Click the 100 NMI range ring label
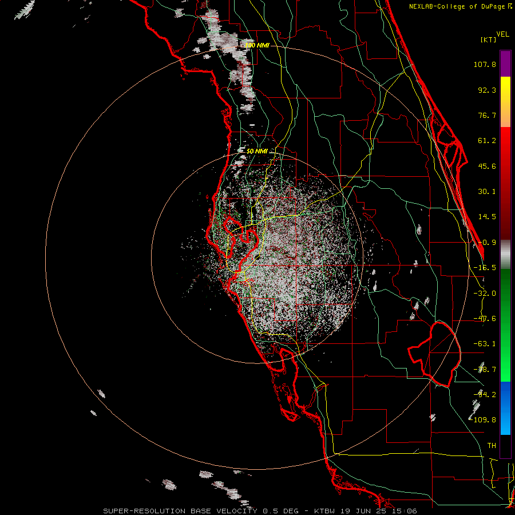The height and width of the screenshot is (515, 515). coord(257,45)
